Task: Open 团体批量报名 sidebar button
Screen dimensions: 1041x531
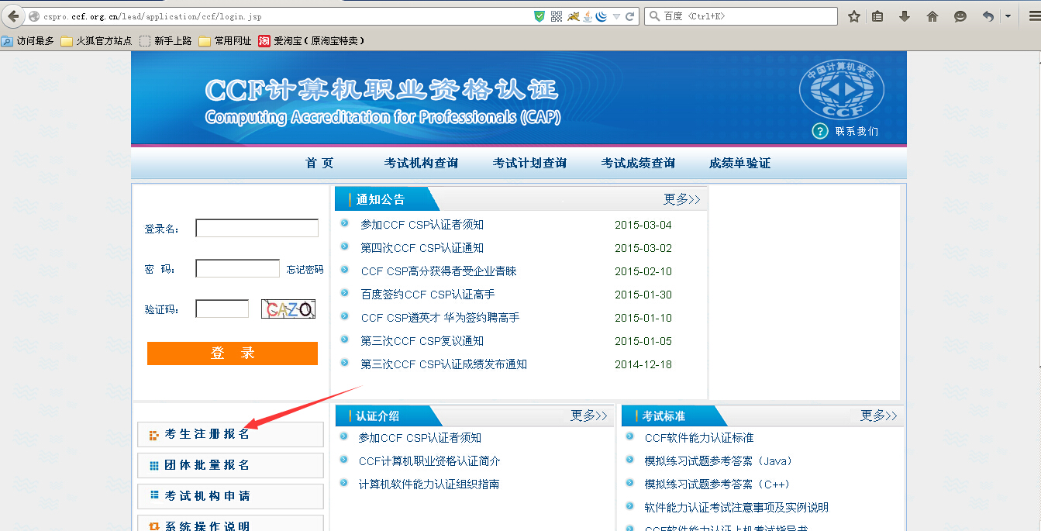Action: (x=230, y=465)
